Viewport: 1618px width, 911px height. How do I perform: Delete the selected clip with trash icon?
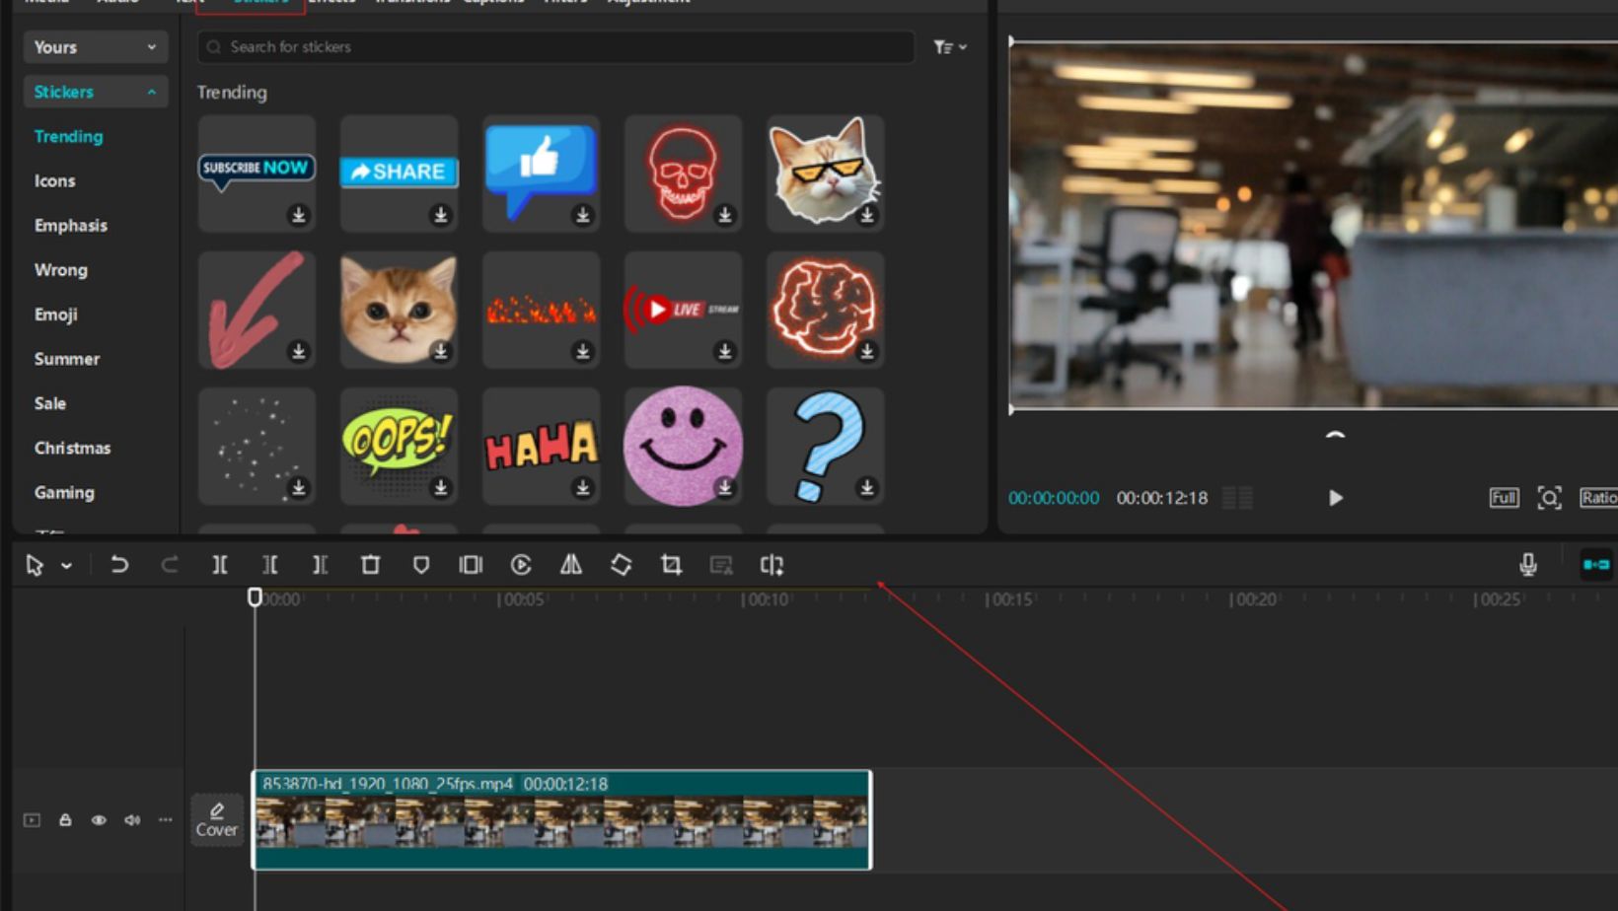370,565
